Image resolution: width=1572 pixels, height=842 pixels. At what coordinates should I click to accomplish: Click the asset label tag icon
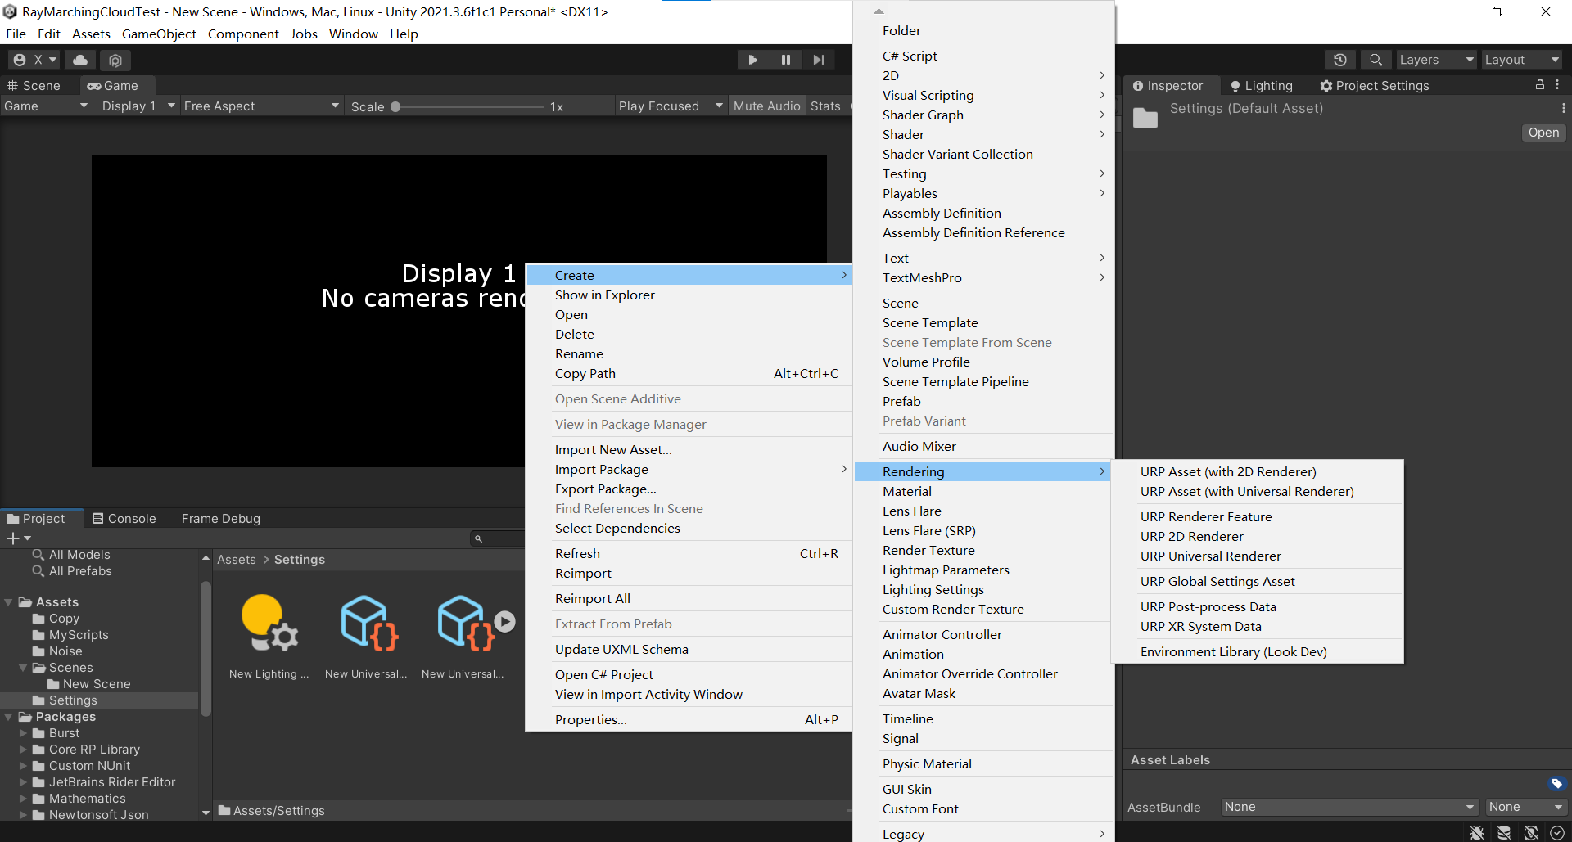[1556, 783]
